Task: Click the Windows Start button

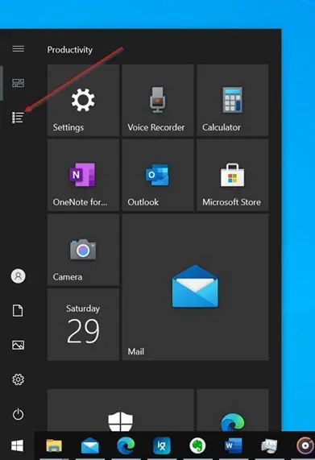Action: (x=17, y=446)
